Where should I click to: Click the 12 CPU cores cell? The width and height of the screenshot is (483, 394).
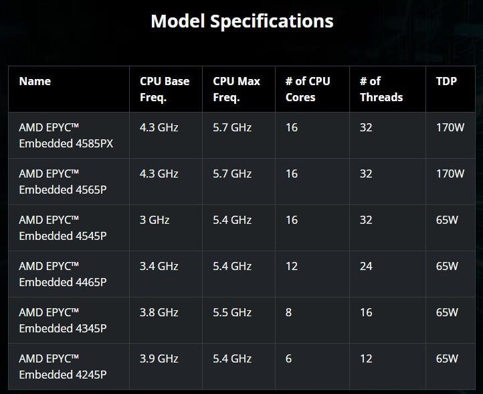click(292, 266)
